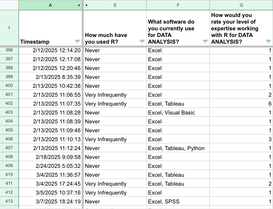Select "Excel, SPSS" cell in row 413
The image size is (273, 209).
[178, 201]
